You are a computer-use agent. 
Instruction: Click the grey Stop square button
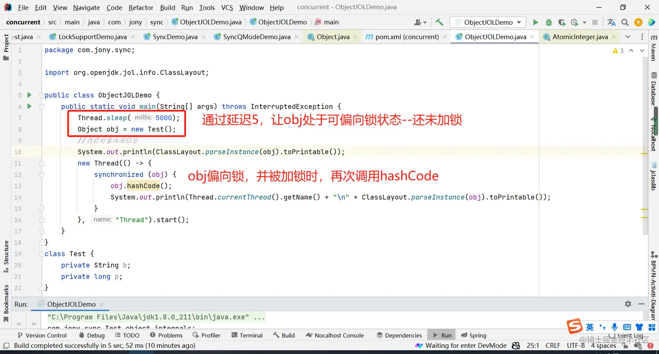[595, 22]
